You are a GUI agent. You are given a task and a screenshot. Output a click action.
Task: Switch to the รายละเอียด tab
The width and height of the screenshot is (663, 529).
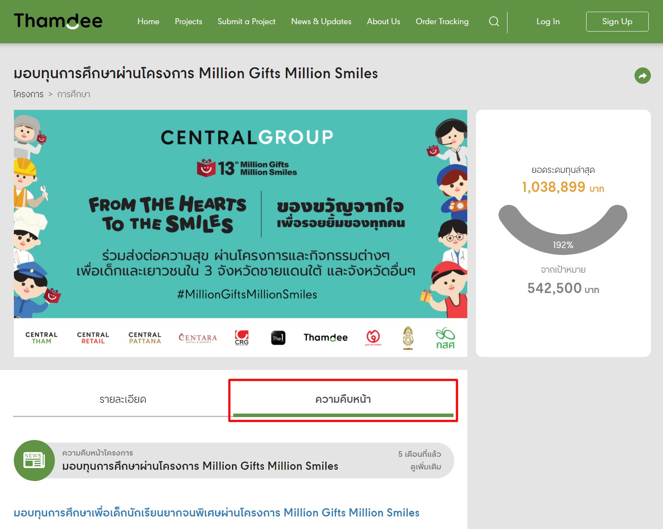[x=123, y=399]
